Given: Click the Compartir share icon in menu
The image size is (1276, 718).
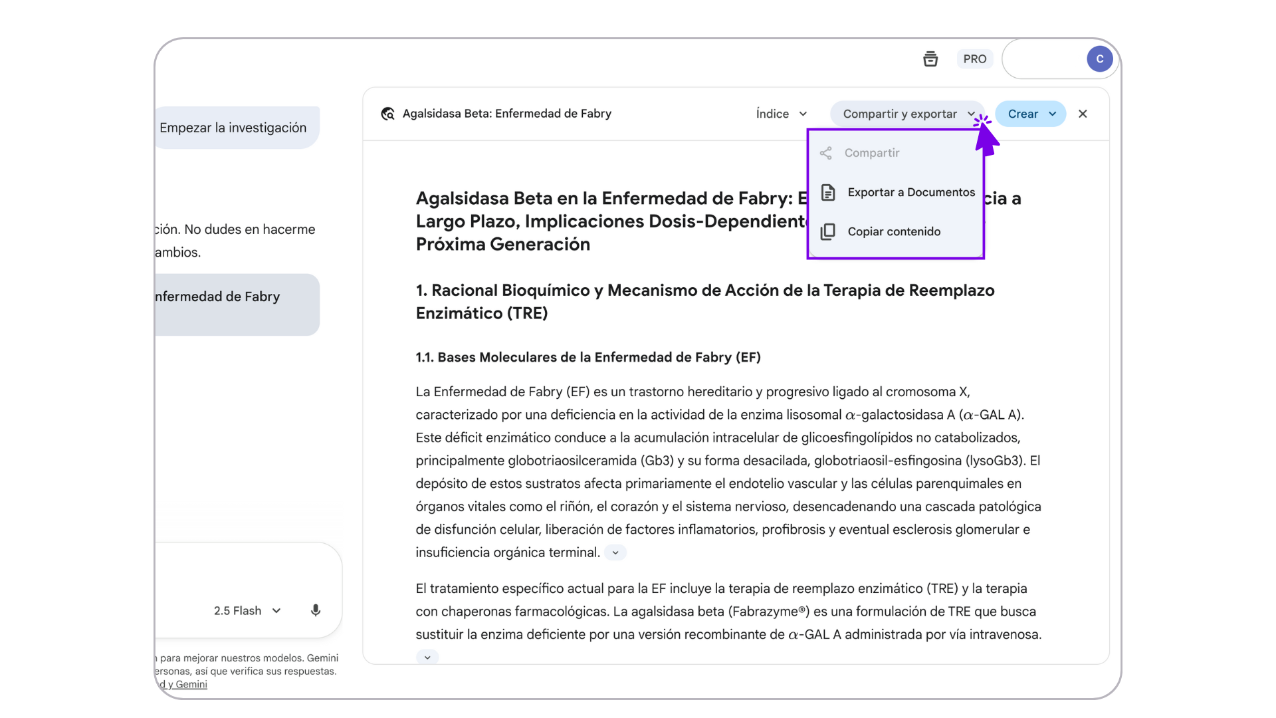Looking at the screenshot, I should (826, 153).
